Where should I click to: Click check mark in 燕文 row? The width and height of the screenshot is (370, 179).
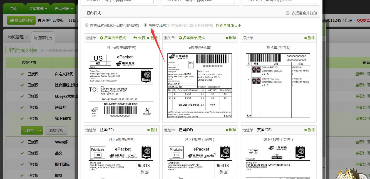point(22,153)
